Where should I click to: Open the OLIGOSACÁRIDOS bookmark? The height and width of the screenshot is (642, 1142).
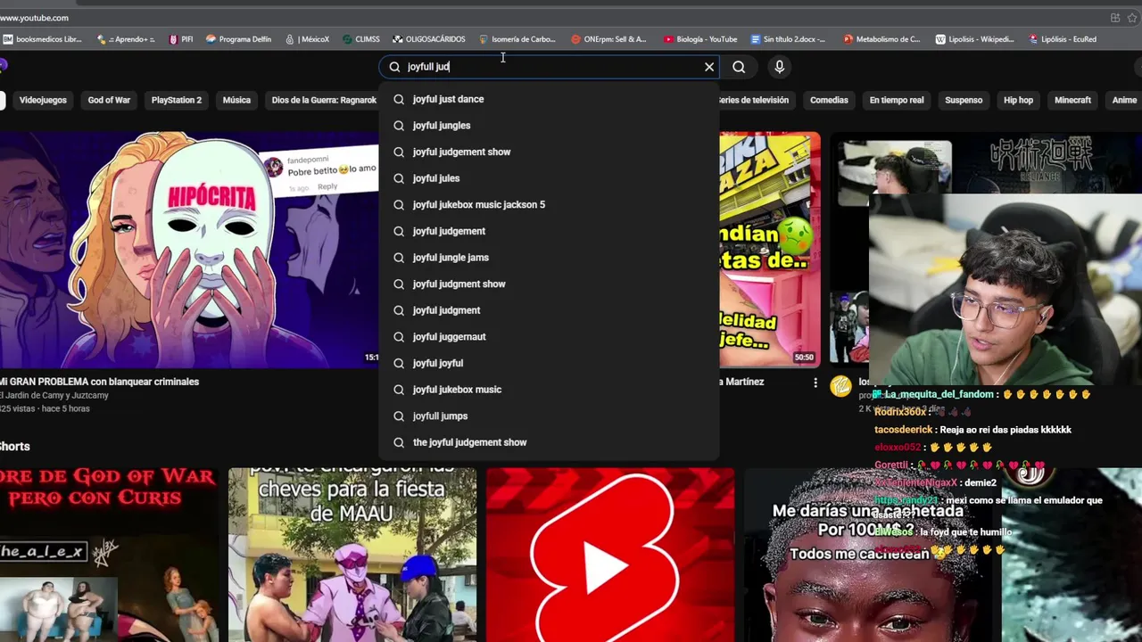429,39
